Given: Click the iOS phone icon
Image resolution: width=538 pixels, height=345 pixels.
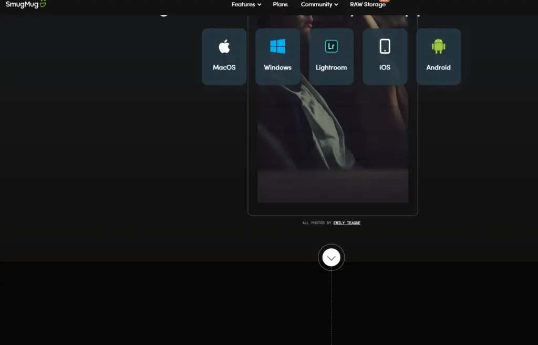Looking at the screenshot, I should [385, 46].
